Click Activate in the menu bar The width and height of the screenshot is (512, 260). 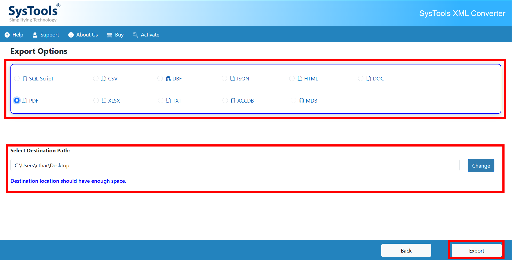[x=146, y=35]
